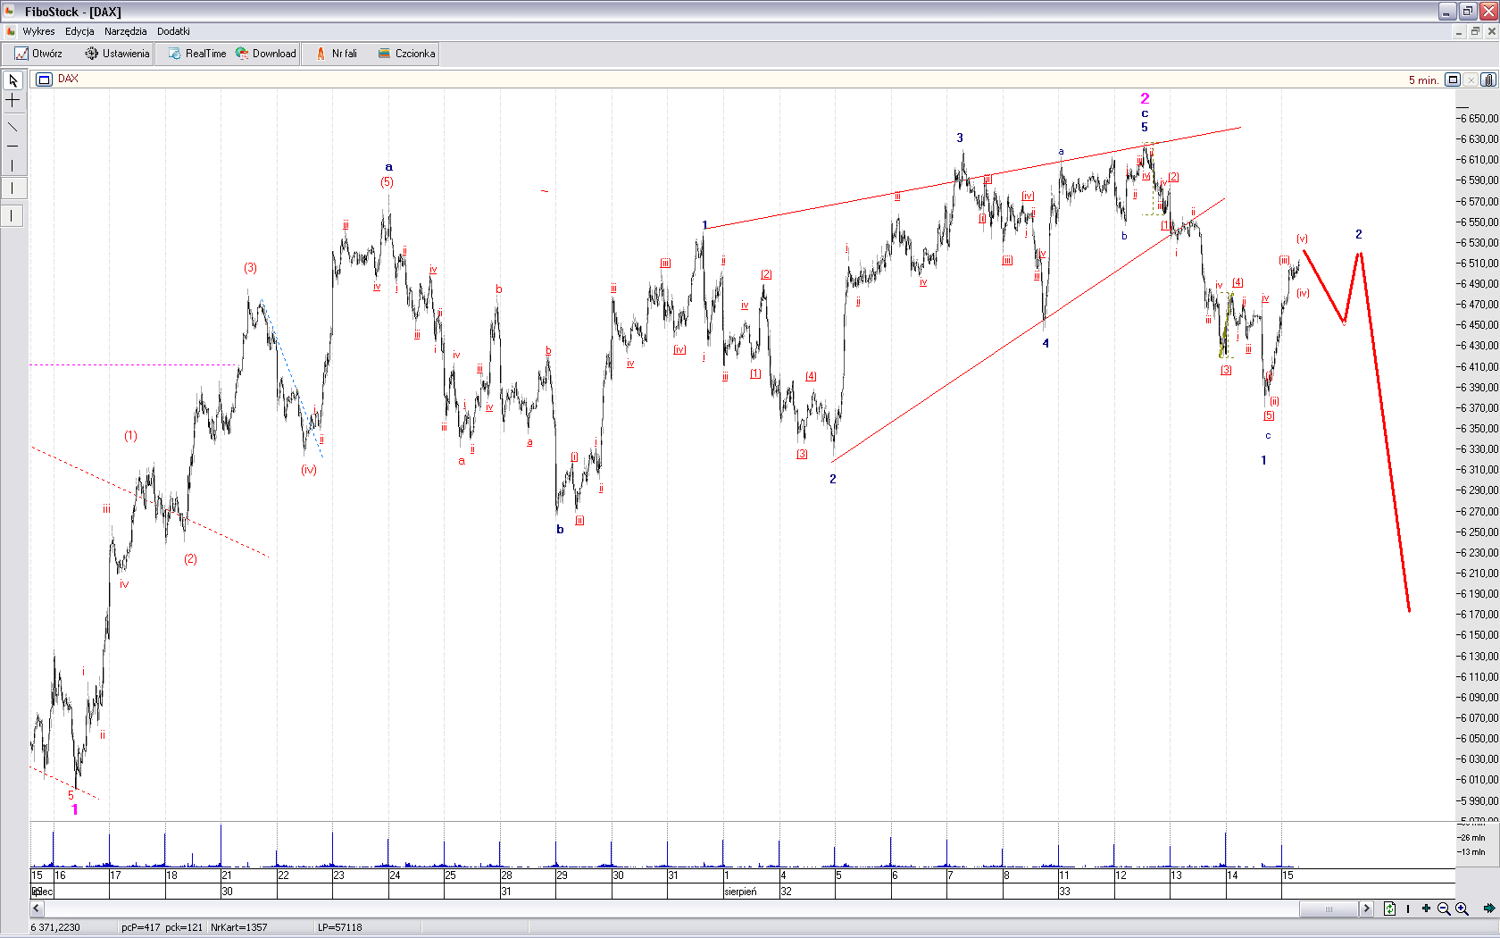Viewport: 1500px width, 938px height.
Task: Open the Dodatki menu
Action: [x=173, y=31]
